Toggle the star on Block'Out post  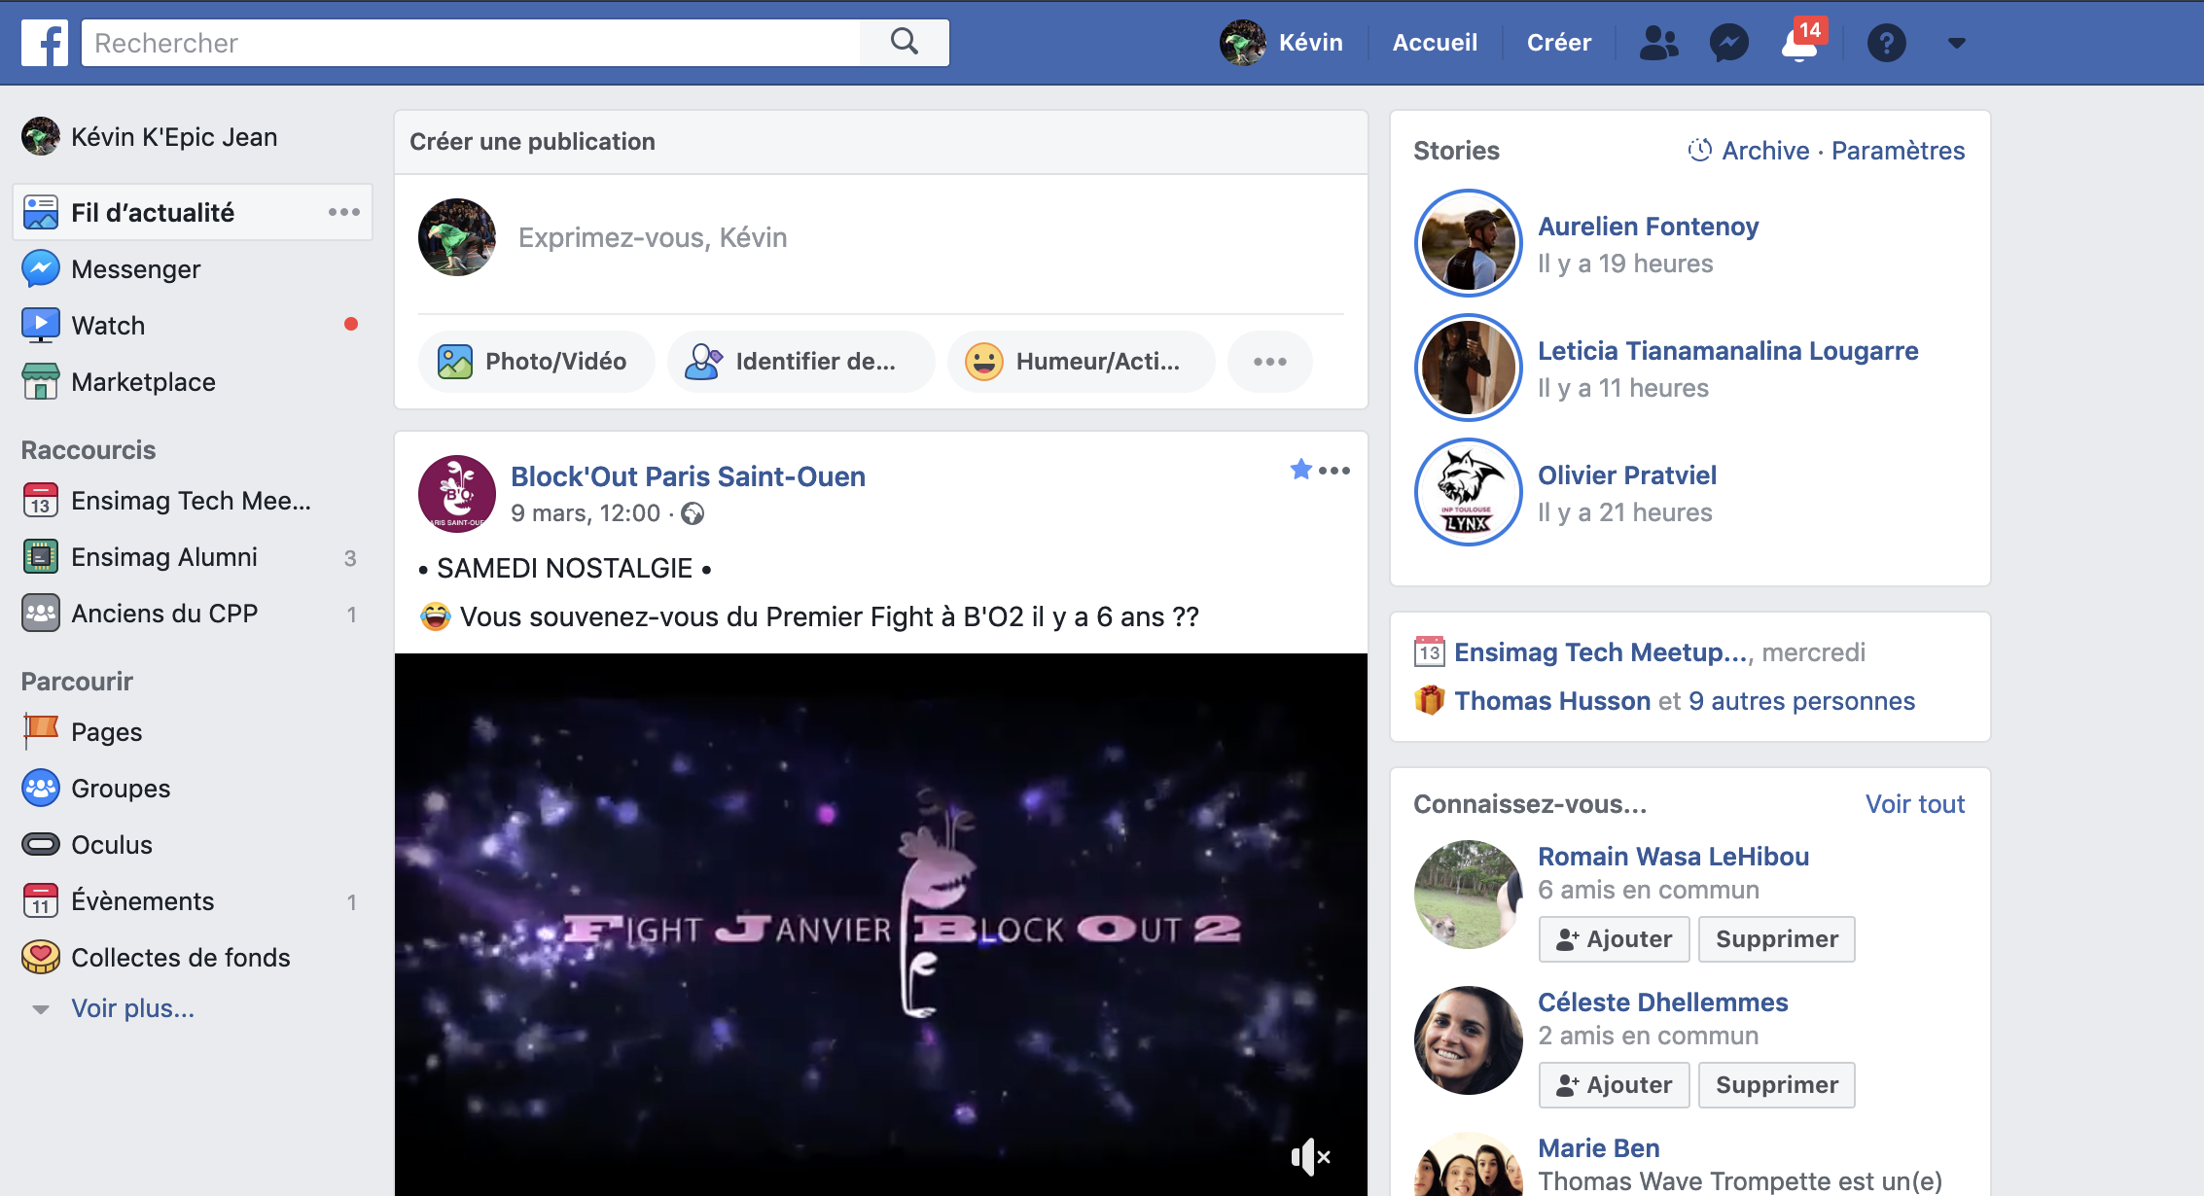pyautogui.click(x=1300, y=470)
